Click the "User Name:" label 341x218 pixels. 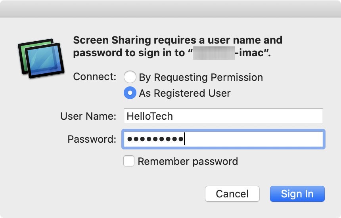[x=88, y=116]
